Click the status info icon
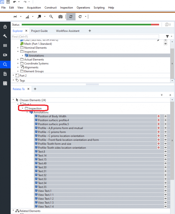The width and height of the screenshot is (175, 214). (168, 25)
